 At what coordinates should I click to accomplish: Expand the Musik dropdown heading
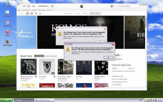tap(118, 55)
